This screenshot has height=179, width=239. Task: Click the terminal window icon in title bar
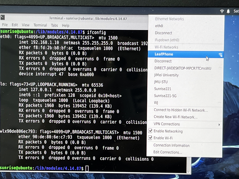(3, 18)
